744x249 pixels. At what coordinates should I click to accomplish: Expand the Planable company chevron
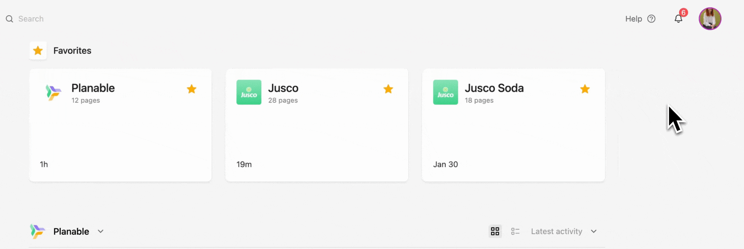point(101,231)
